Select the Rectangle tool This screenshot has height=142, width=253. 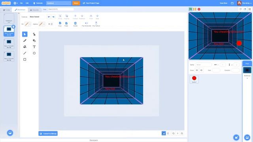25,60
